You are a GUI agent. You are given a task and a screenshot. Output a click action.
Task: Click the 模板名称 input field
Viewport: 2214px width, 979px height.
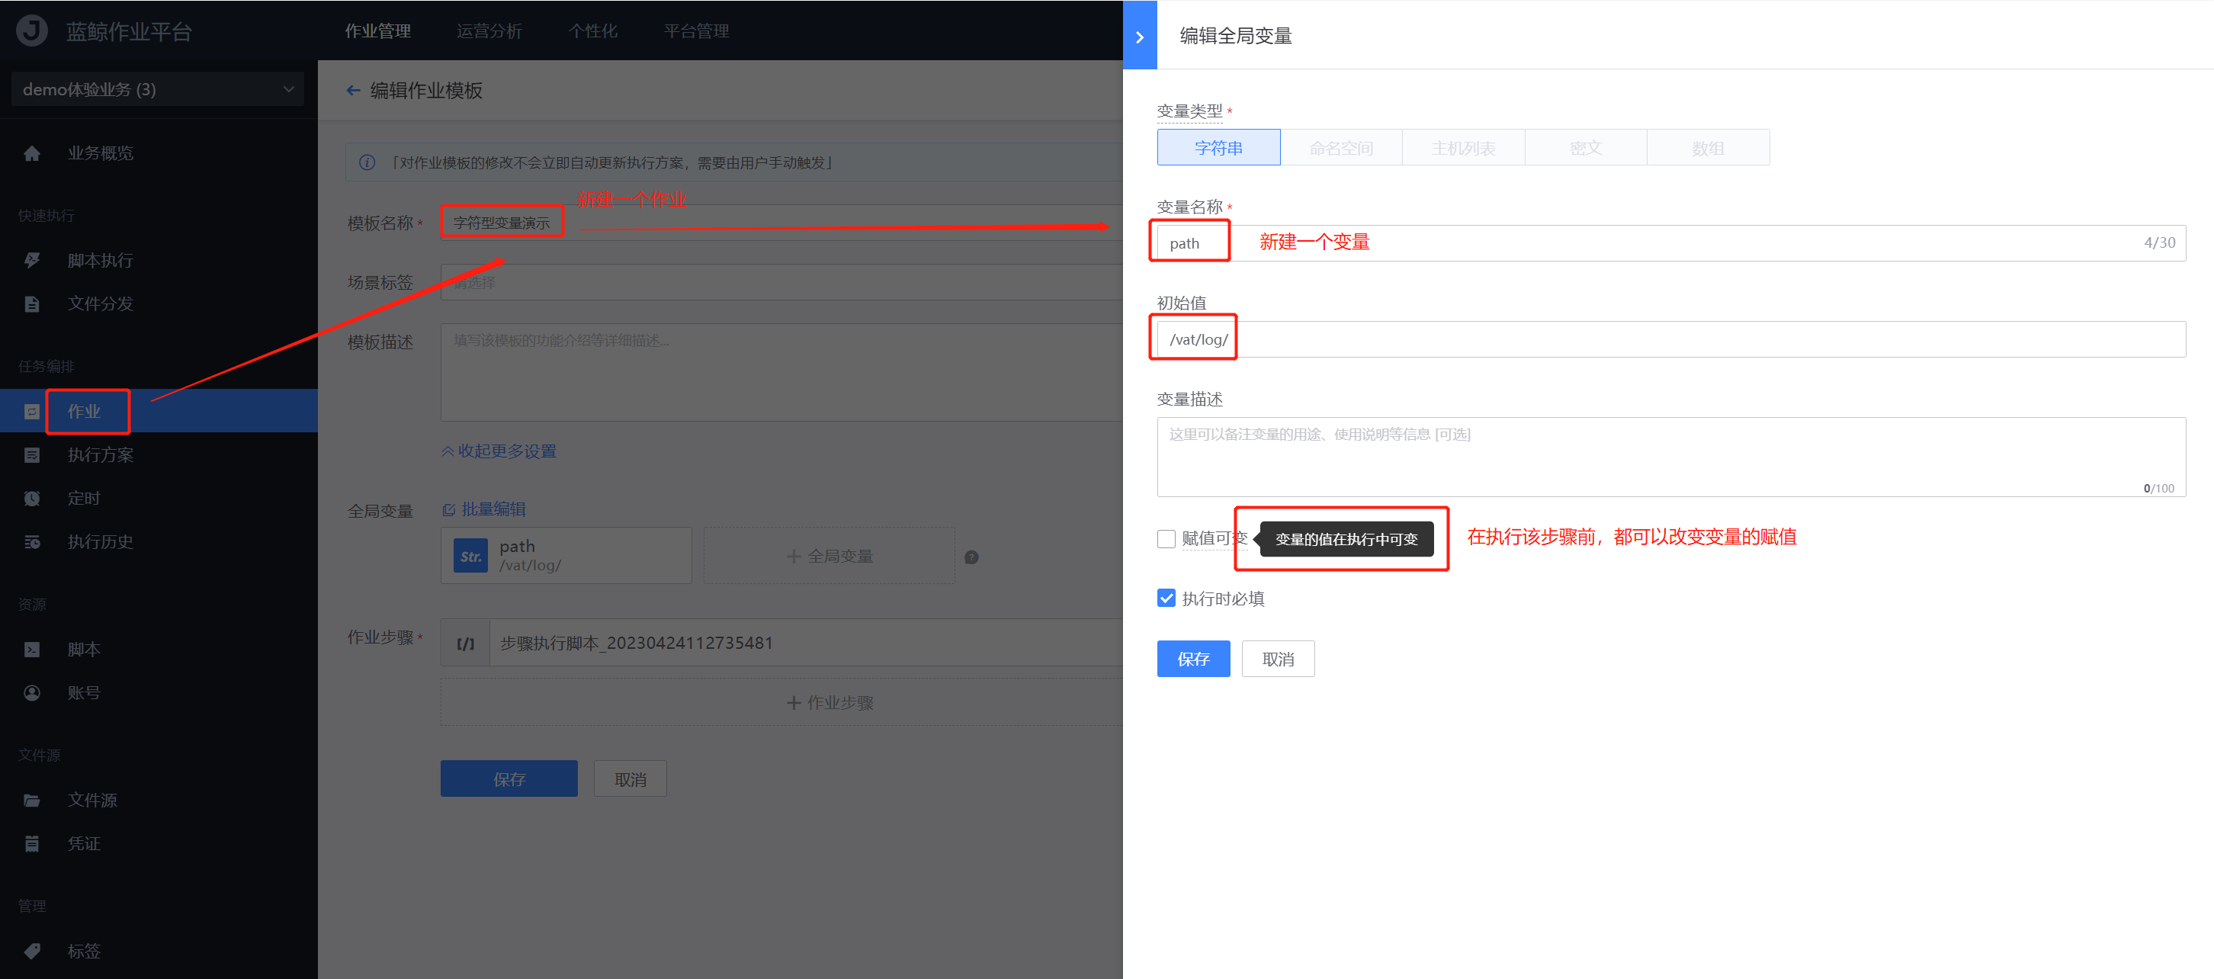click(x=782, y=223)
